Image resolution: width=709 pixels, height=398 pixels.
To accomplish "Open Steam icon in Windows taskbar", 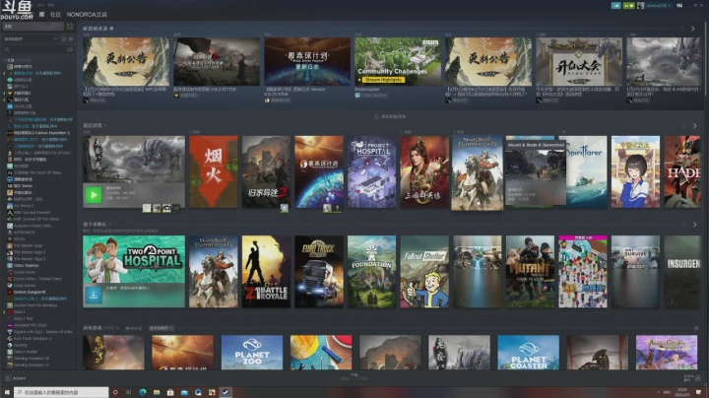I will (x=226, y=392).
